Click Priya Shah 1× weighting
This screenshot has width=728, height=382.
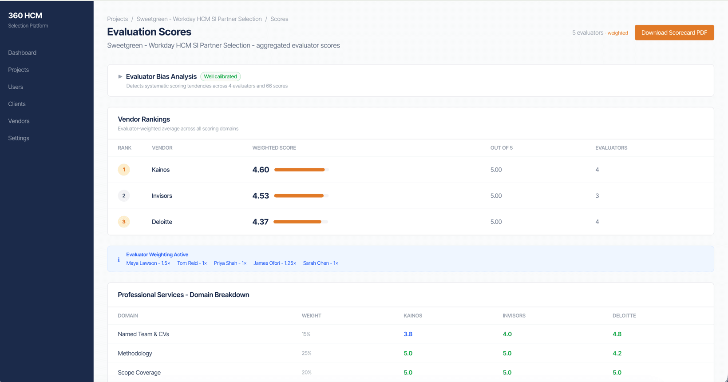[x=230, y=263]
